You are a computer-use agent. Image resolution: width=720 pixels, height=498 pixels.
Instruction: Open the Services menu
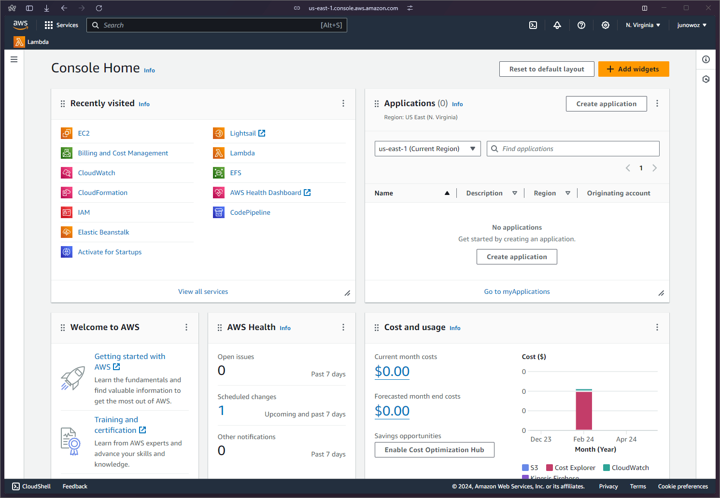coord(61,25)
